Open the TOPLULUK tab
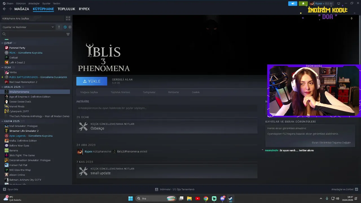 pyautogui.click(x=66, y=9)
